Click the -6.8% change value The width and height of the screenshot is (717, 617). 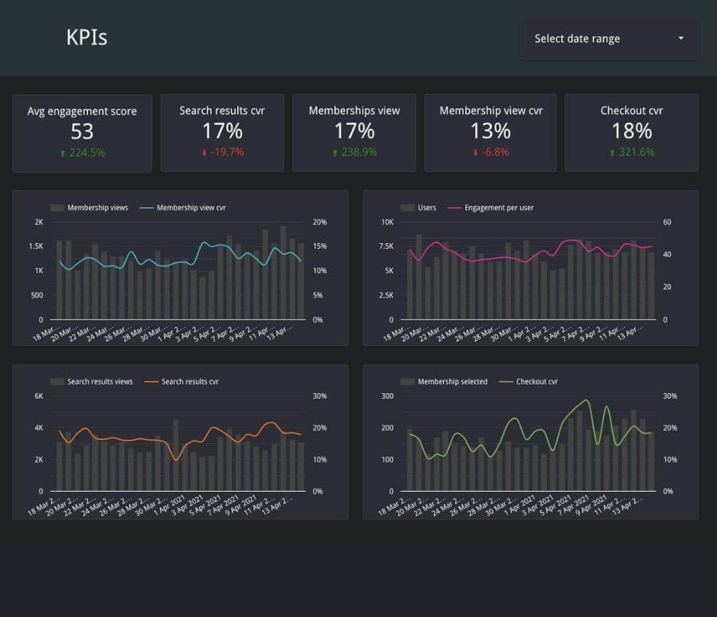[496, 152]
